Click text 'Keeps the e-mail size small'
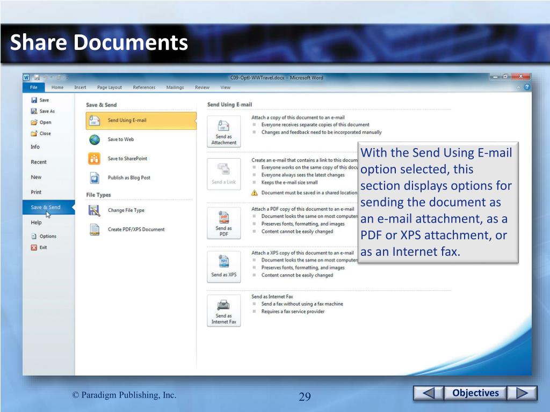Screen dimensions: 550x412 290,182
